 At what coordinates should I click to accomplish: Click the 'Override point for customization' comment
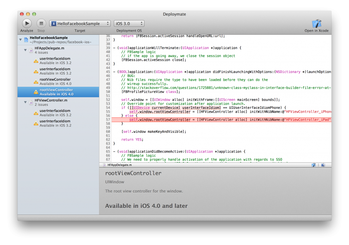(183, 104)
